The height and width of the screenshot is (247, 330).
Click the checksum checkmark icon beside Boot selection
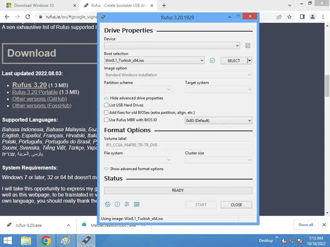point(212,60)
